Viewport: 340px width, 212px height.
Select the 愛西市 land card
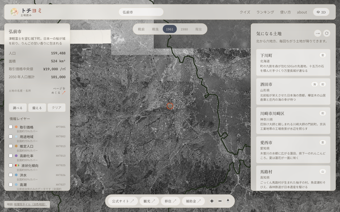(x=293, y=150)
